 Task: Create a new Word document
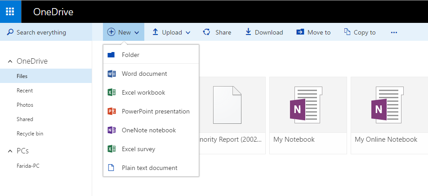click(x=151, y=74)
